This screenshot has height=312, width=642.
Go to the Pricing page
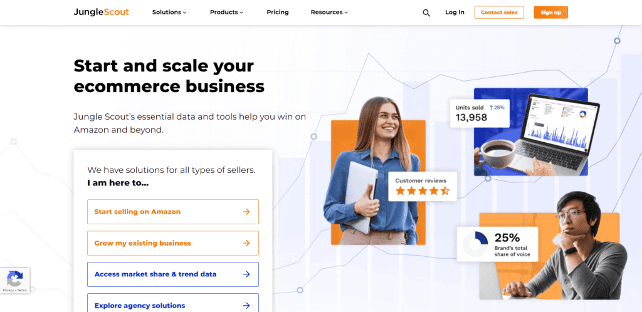point(278,13)
